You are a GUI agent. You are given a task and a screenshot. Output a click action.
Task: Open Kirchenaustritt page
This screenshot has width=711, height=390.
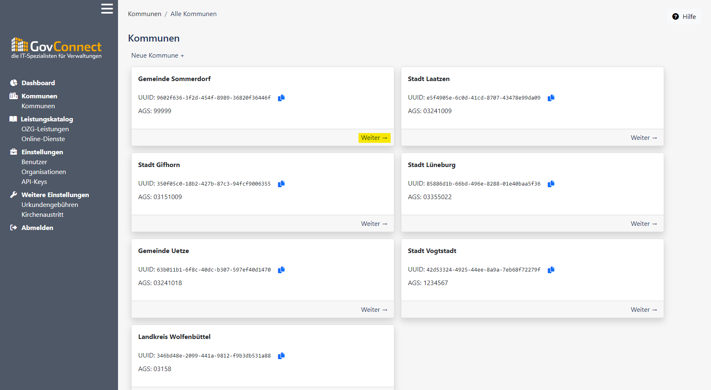click(42, 214)
